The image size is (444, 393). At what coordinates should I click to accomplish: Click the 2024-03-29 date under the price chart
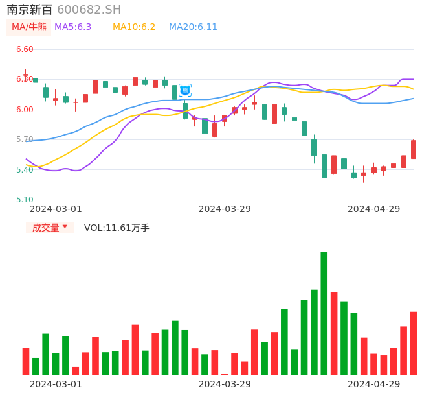(x=225, y=209)
